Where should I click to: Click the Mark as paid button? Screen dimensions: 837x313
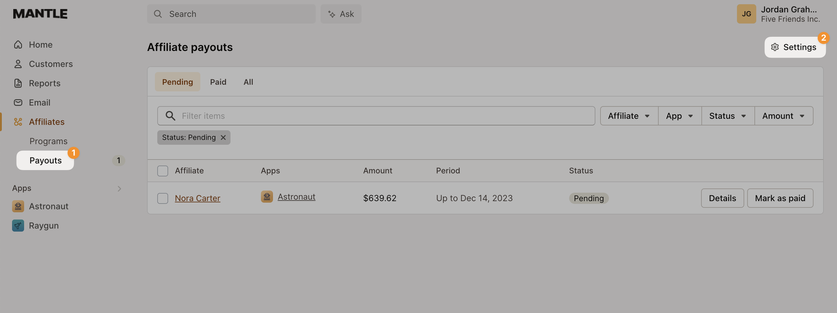click(x=780, y=198)
